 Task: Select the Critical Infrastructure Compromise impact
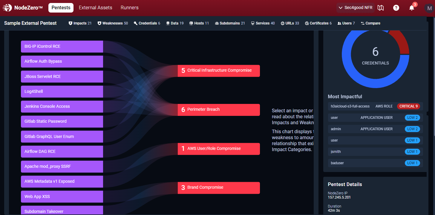coord(219,71)
